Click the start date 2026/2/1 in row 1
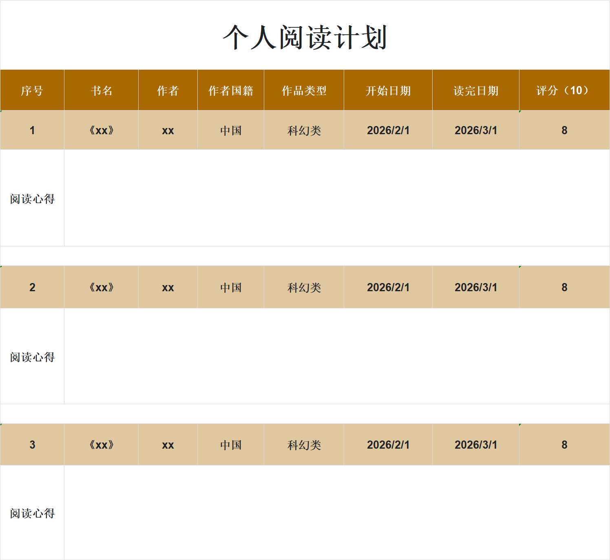610x560 pixels. (x=388, y=130)
